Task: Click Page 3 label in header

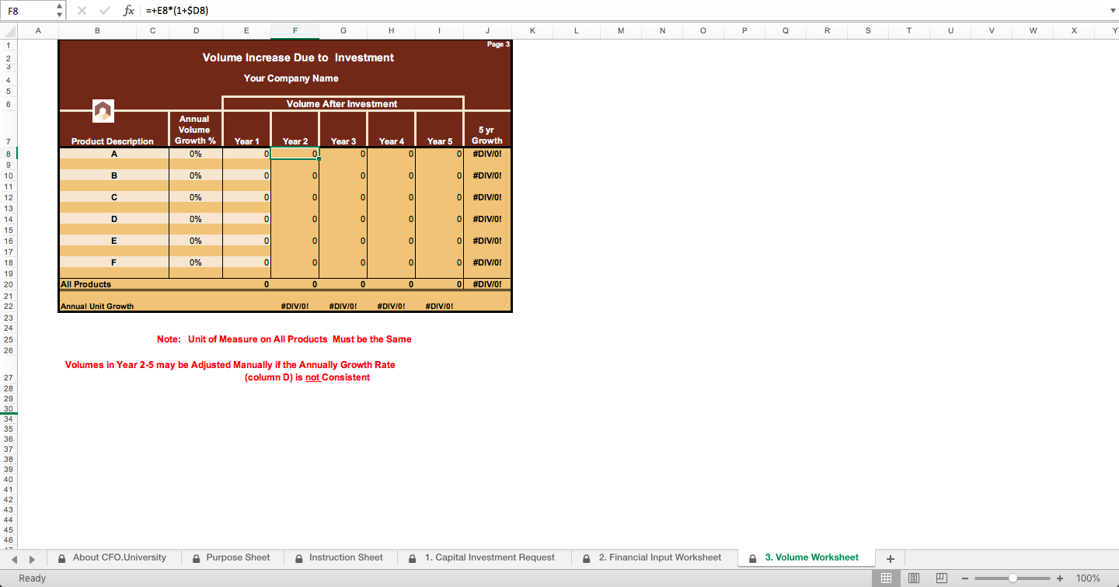Action: click(498, 44)
